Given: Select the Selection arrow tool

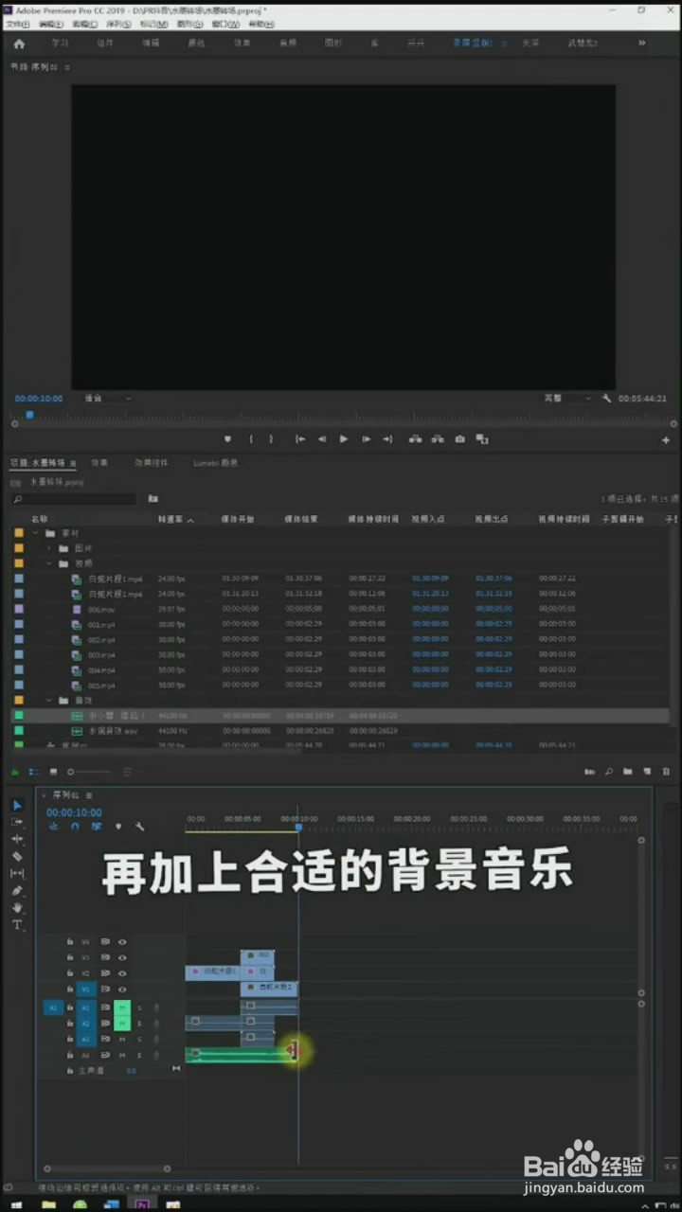Looking at the screenshot, I should click(x=17, y=805).
